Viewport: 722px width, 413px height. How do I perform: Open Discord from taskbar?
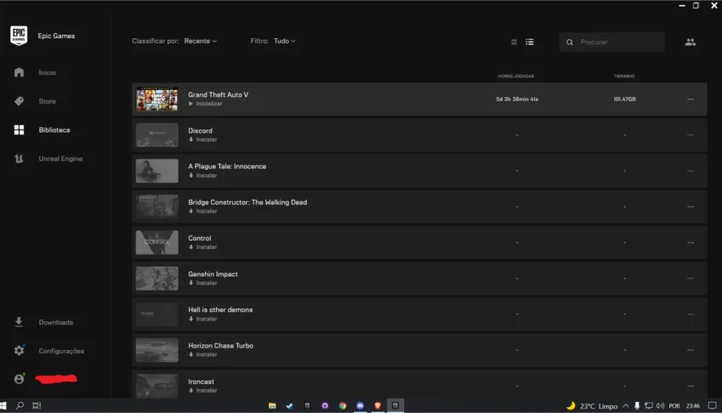pos(360,405)
